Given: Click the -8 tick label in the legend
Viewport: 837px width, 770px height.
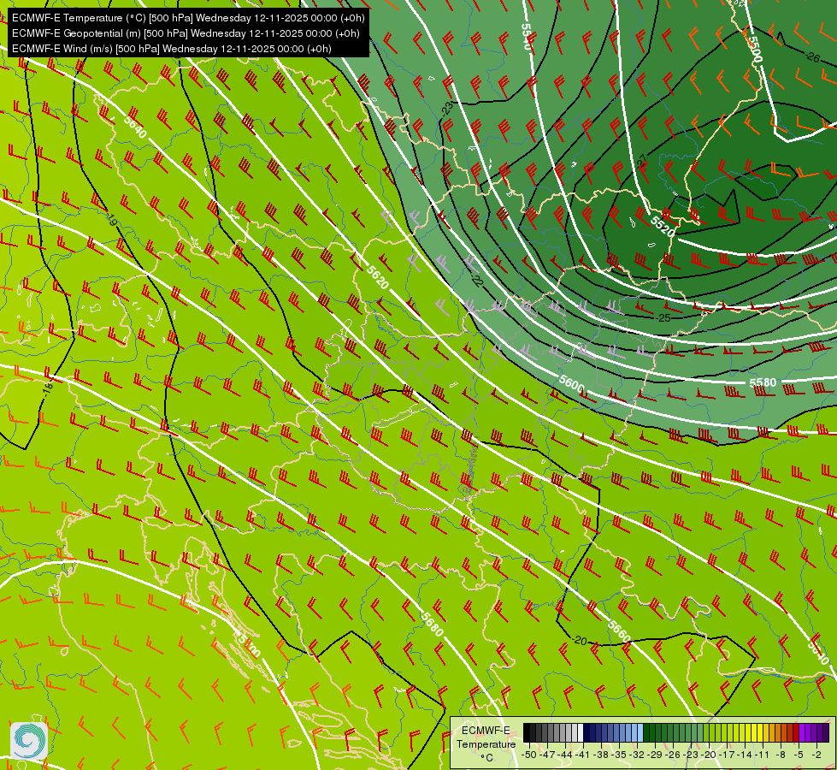Looking at the screenshot, I should click(x=781, y=755).
